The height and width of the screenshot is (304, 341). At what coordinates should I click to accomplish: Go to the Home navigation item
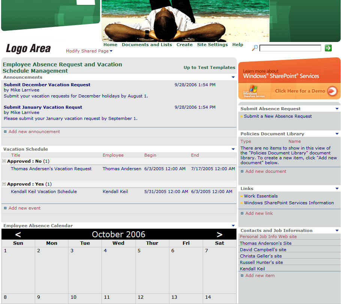[110, 45]
